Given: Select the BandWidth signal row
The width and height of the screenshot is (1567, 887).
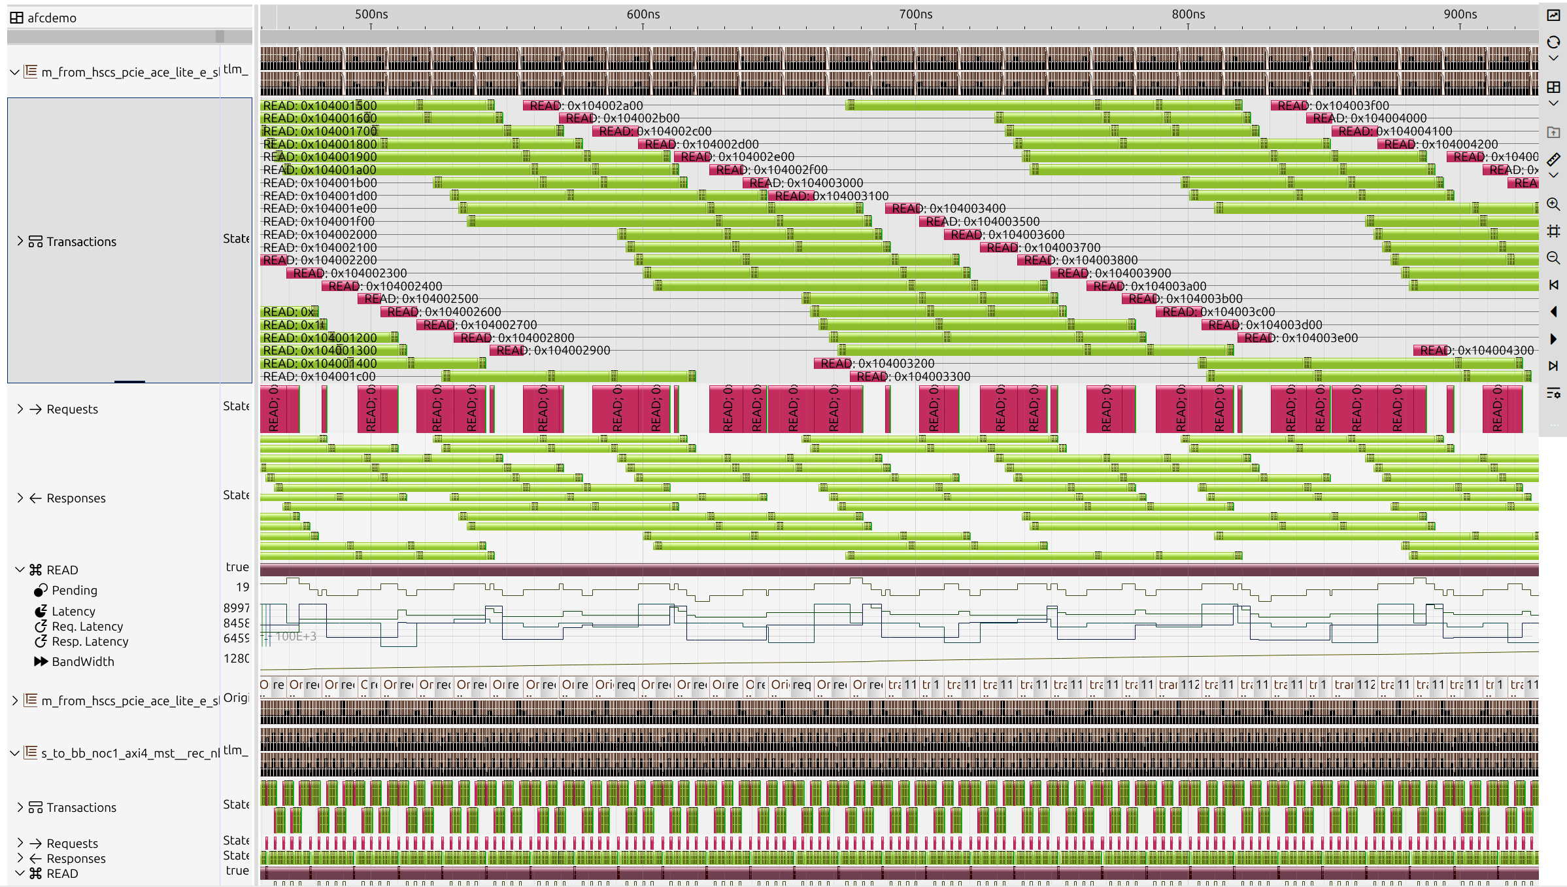Looking at the screenshot, I should [83, 661].
